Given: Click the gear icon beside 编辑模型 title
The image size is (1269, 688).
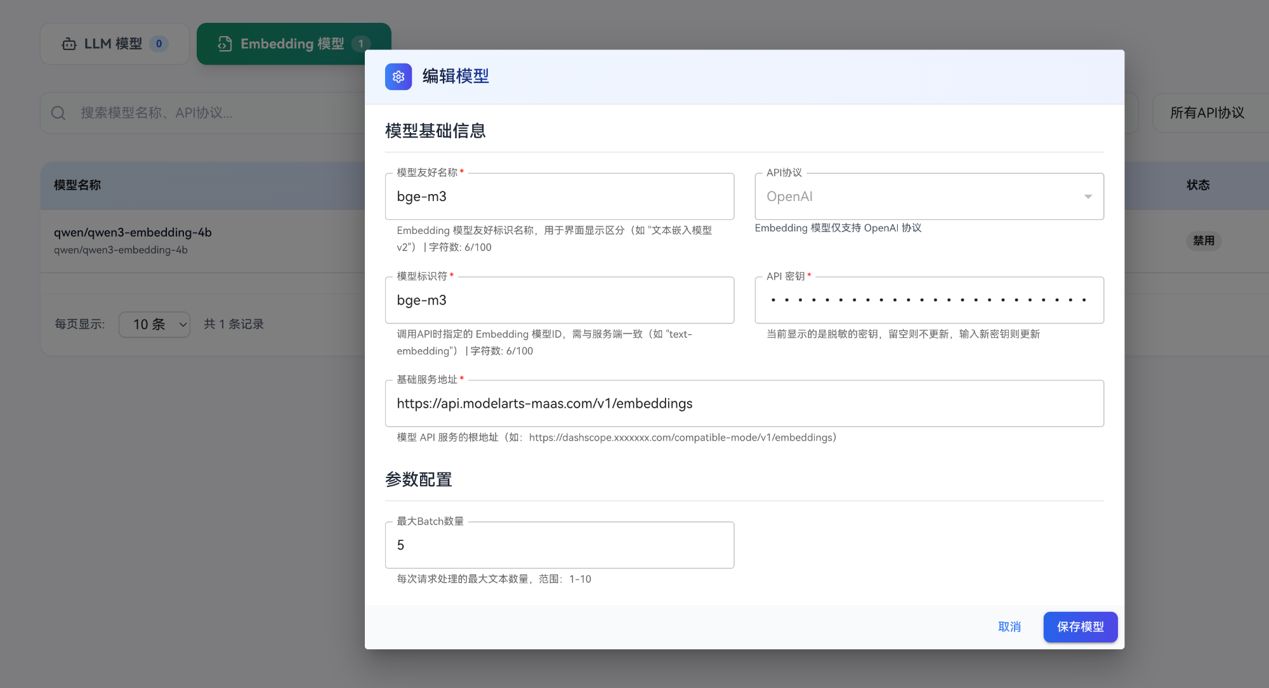Looking at the screenshot, I should pos(398,77).
